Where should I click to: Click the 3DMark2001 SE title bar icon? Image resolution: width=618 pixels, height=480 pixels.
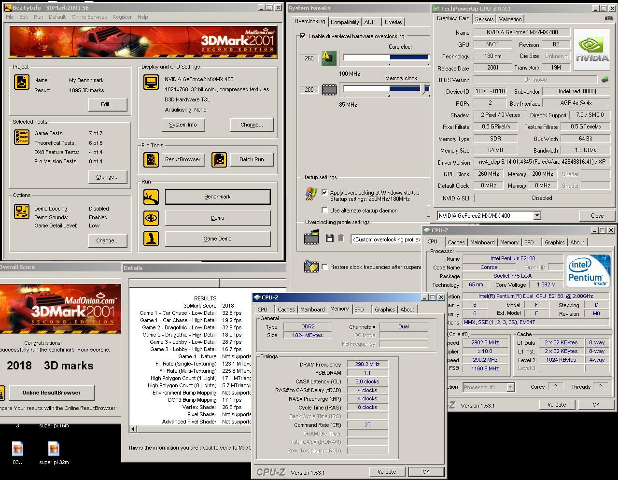(7, 8)
